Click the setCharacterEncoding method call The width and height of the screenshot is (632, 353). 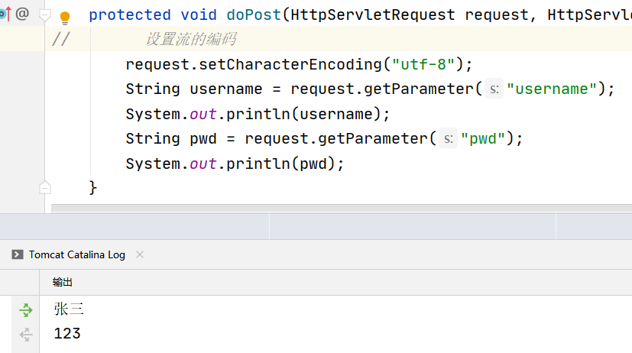click(290, 64)
